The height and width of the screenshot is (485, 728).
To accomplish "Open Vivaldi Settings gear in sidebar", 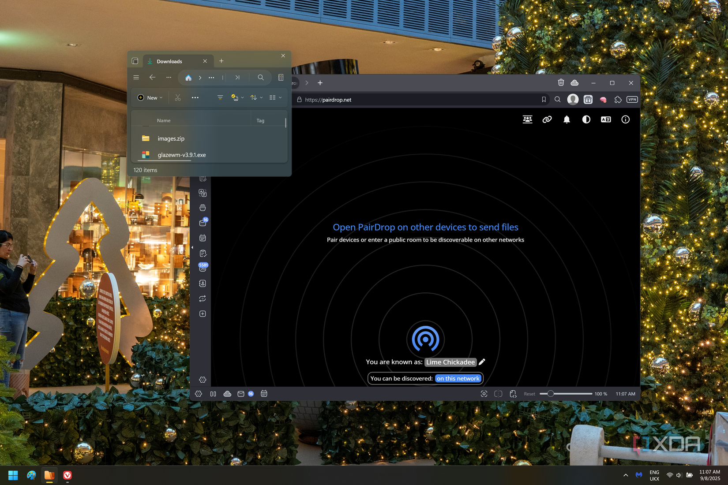I will (203, 379).
